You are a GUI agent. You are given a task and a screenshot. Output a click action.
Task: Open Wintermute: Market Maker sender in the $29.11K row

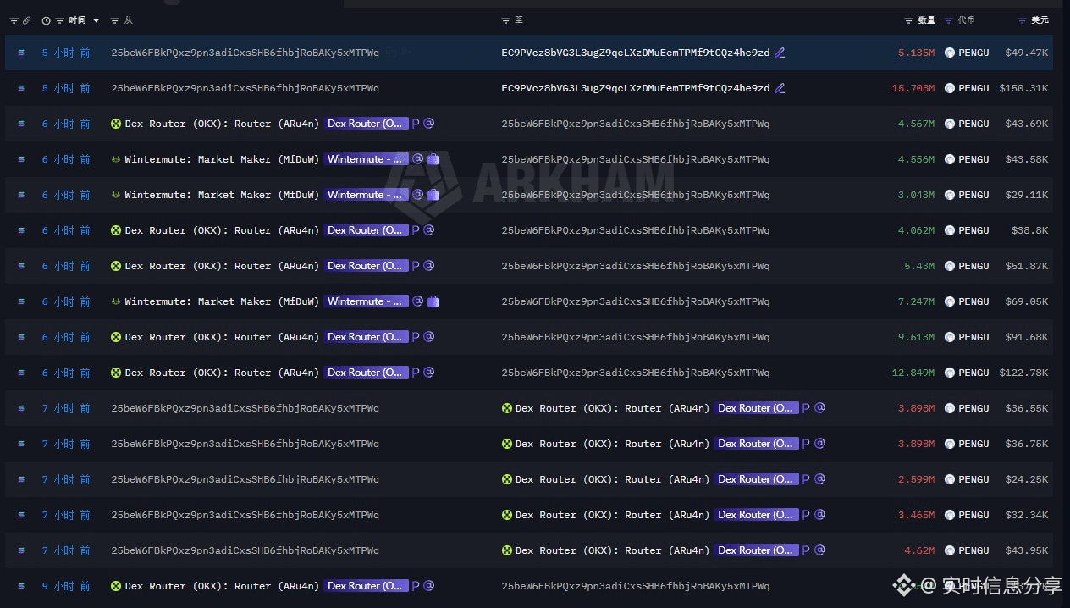click(x=222, y=195)
